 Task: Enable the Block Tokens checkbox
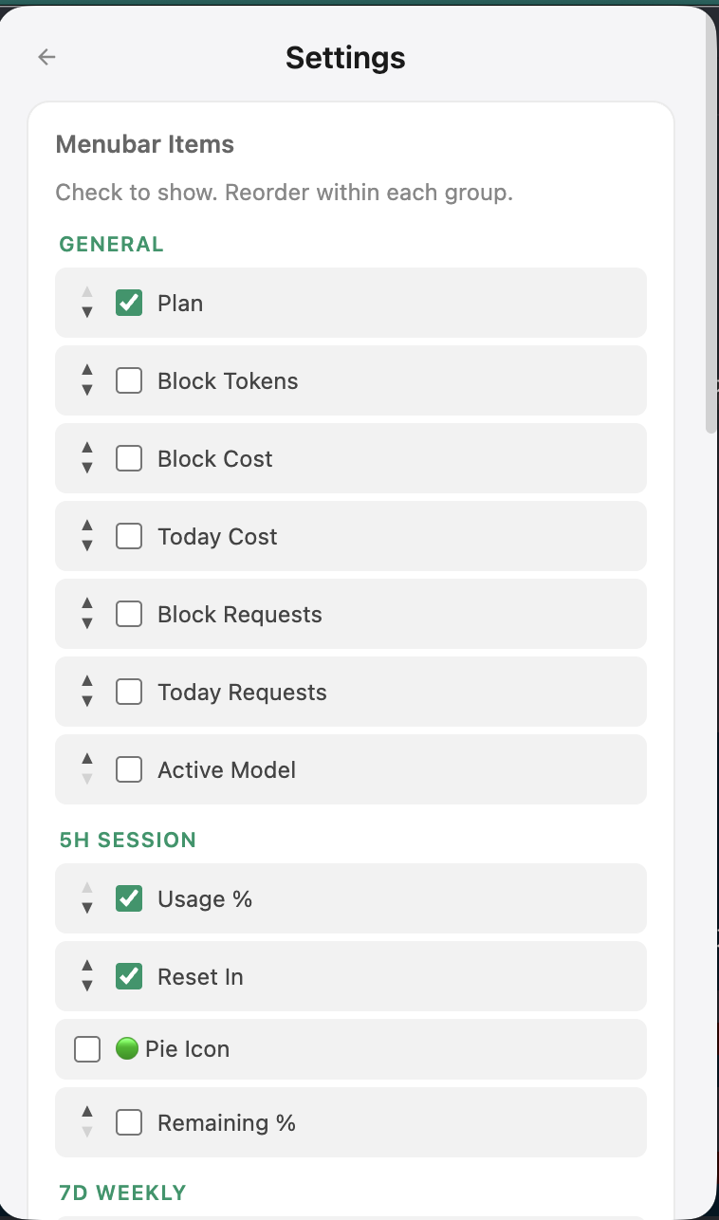click(x=129, y=381)
